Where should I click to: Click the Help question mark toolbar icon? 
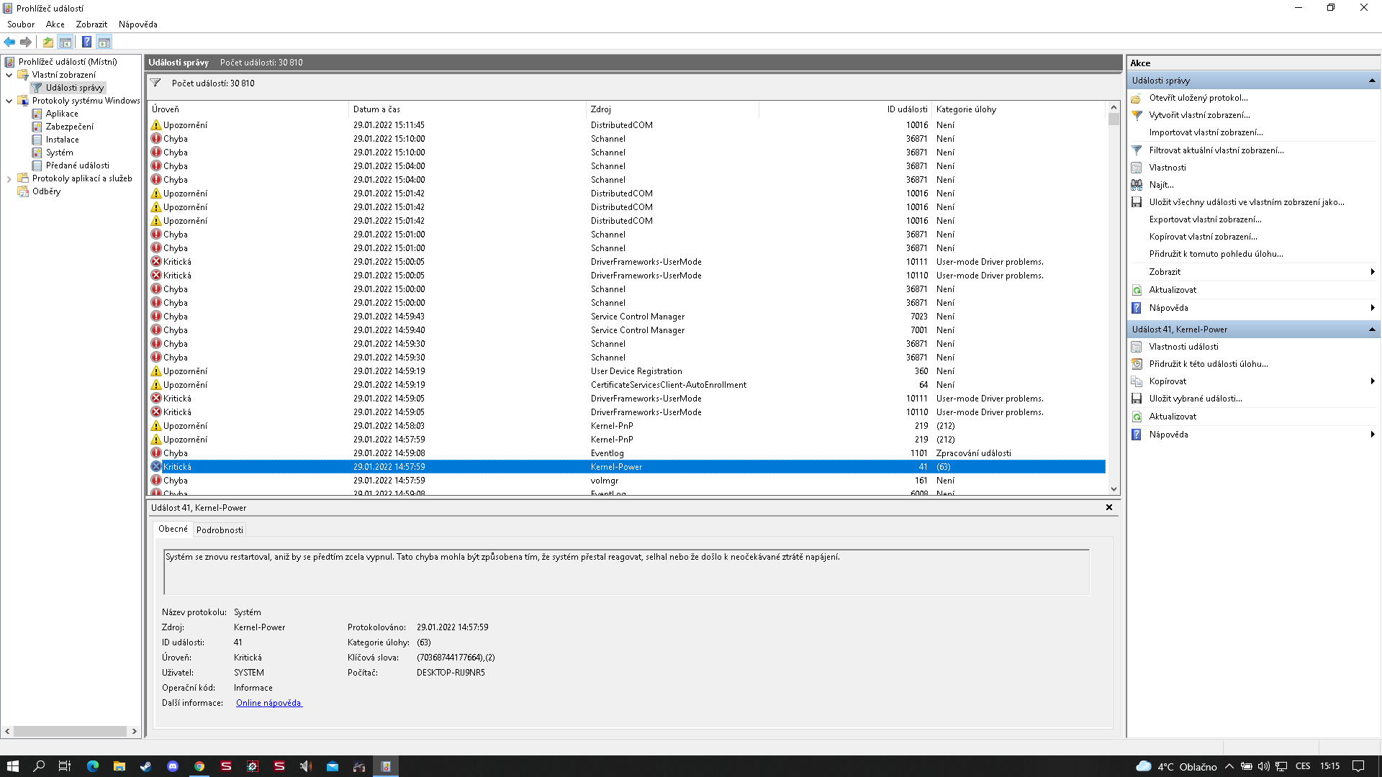click(86, 42)
